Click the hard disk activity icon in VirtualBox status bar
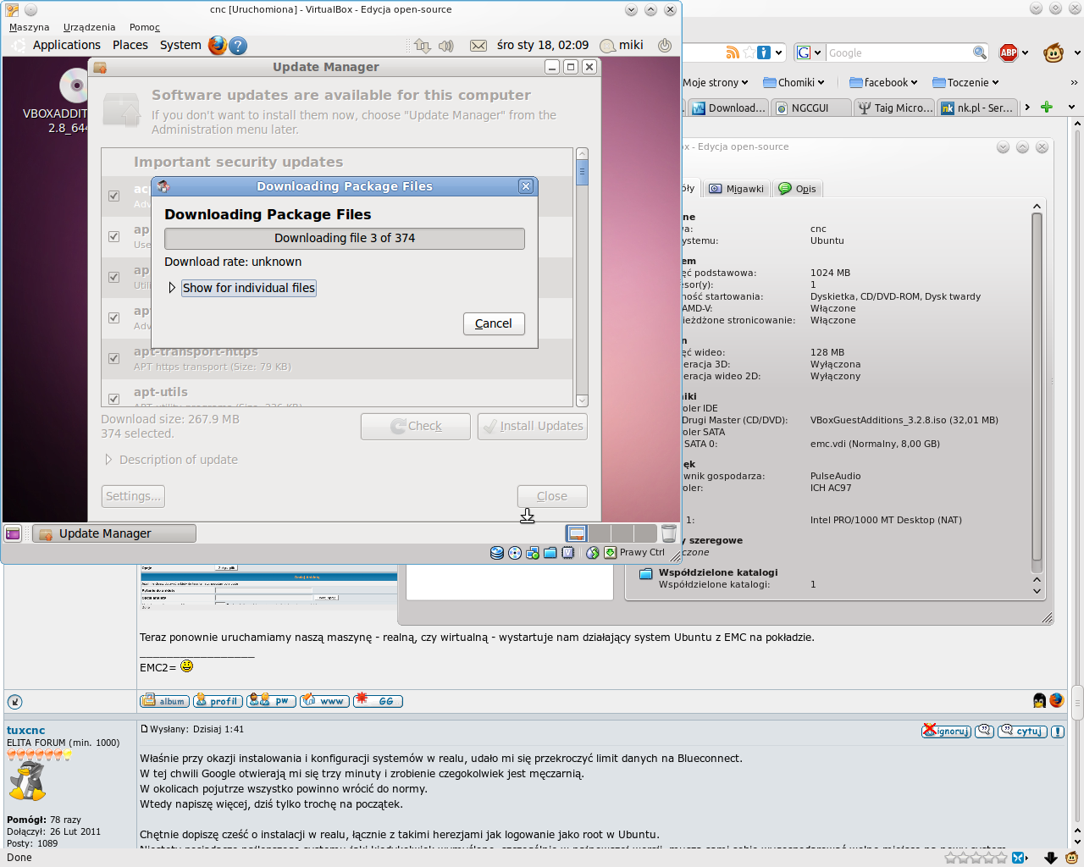 tap(497, 553)
